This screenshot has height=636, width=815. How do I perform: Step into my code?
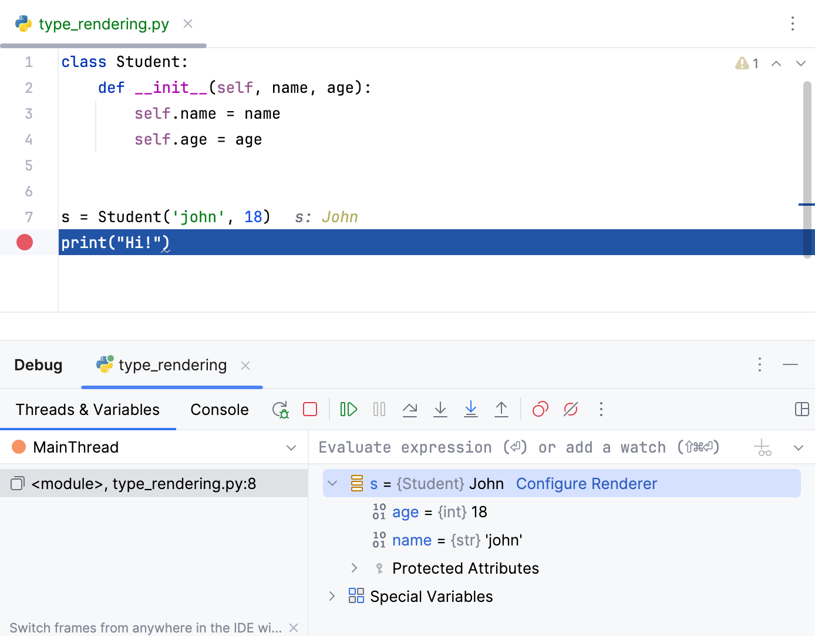click(471, 409)
